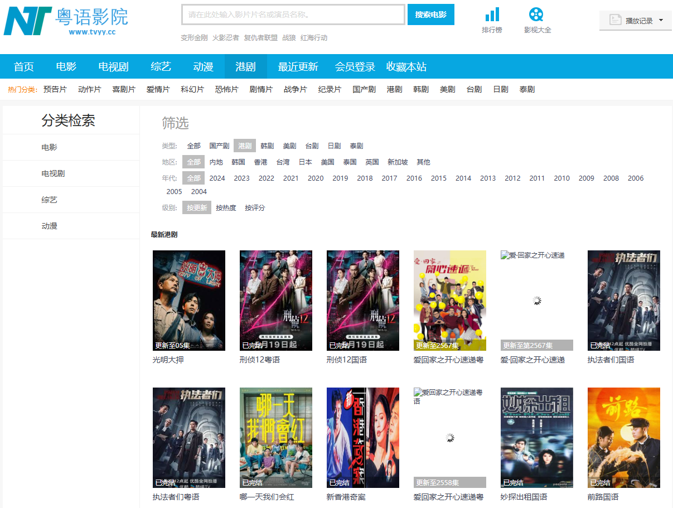The height and width of the screenshot is (508, 673).
Task: Click the 爱·回家之开心速递 title text below the poster
Action: point(532,360)
